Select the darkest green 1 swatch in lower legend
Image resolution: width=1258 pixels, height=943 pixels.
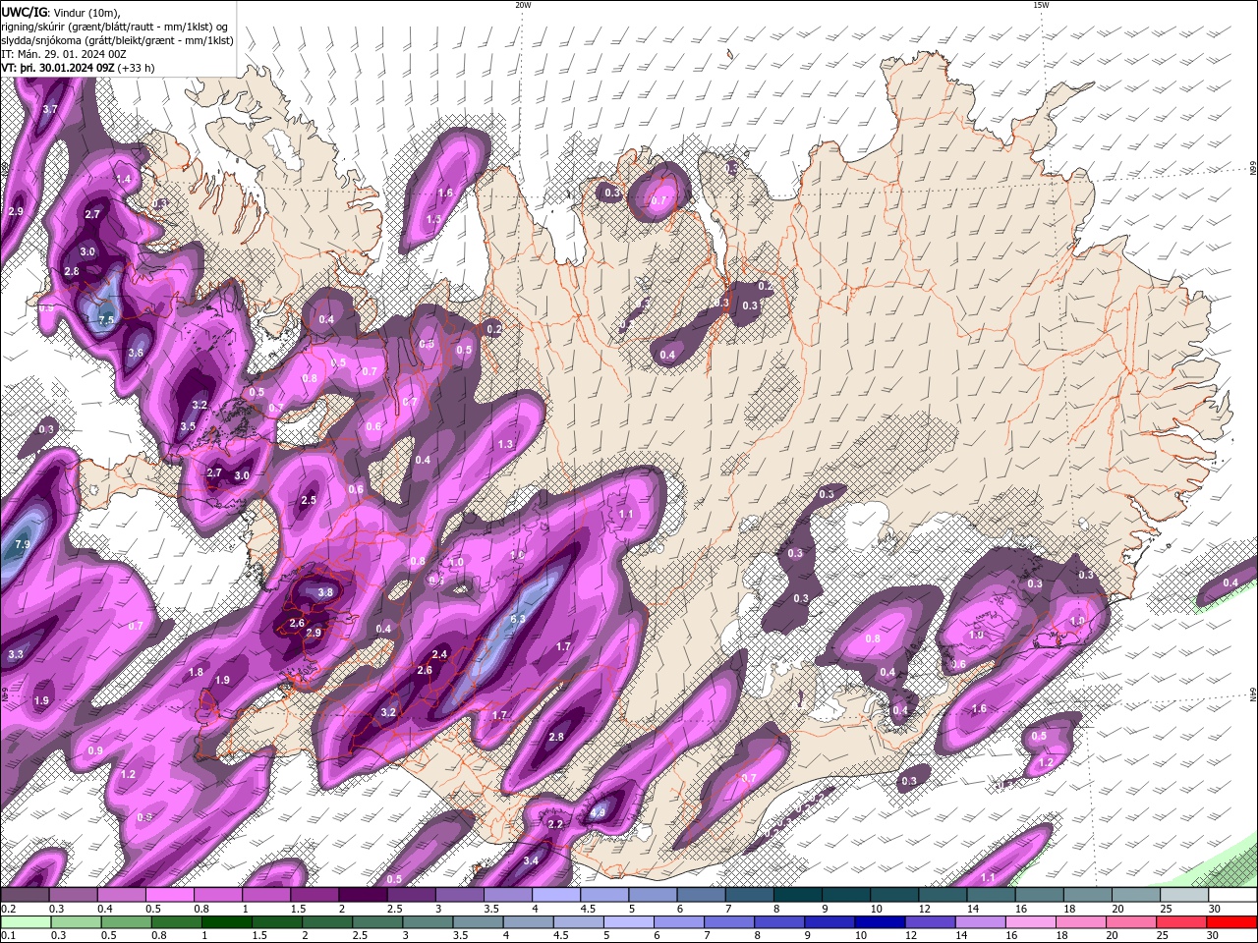pos(226,922)
